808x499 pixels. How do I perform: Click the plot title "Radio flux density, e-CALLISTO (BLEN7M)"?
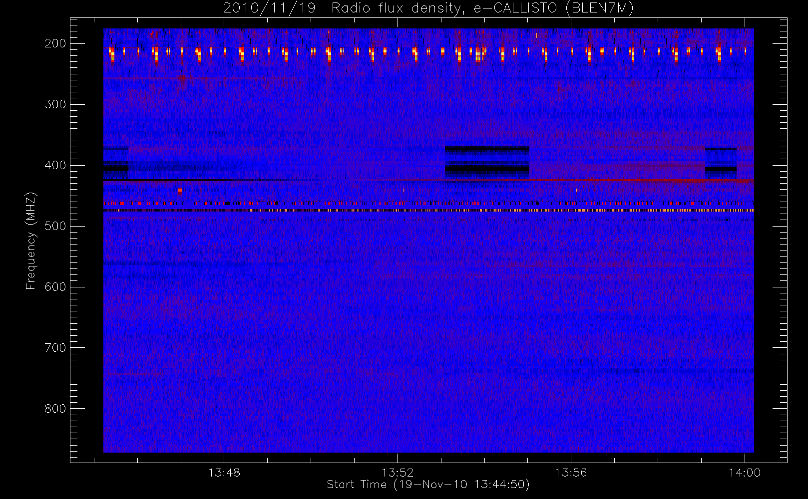tap(483, 8)
